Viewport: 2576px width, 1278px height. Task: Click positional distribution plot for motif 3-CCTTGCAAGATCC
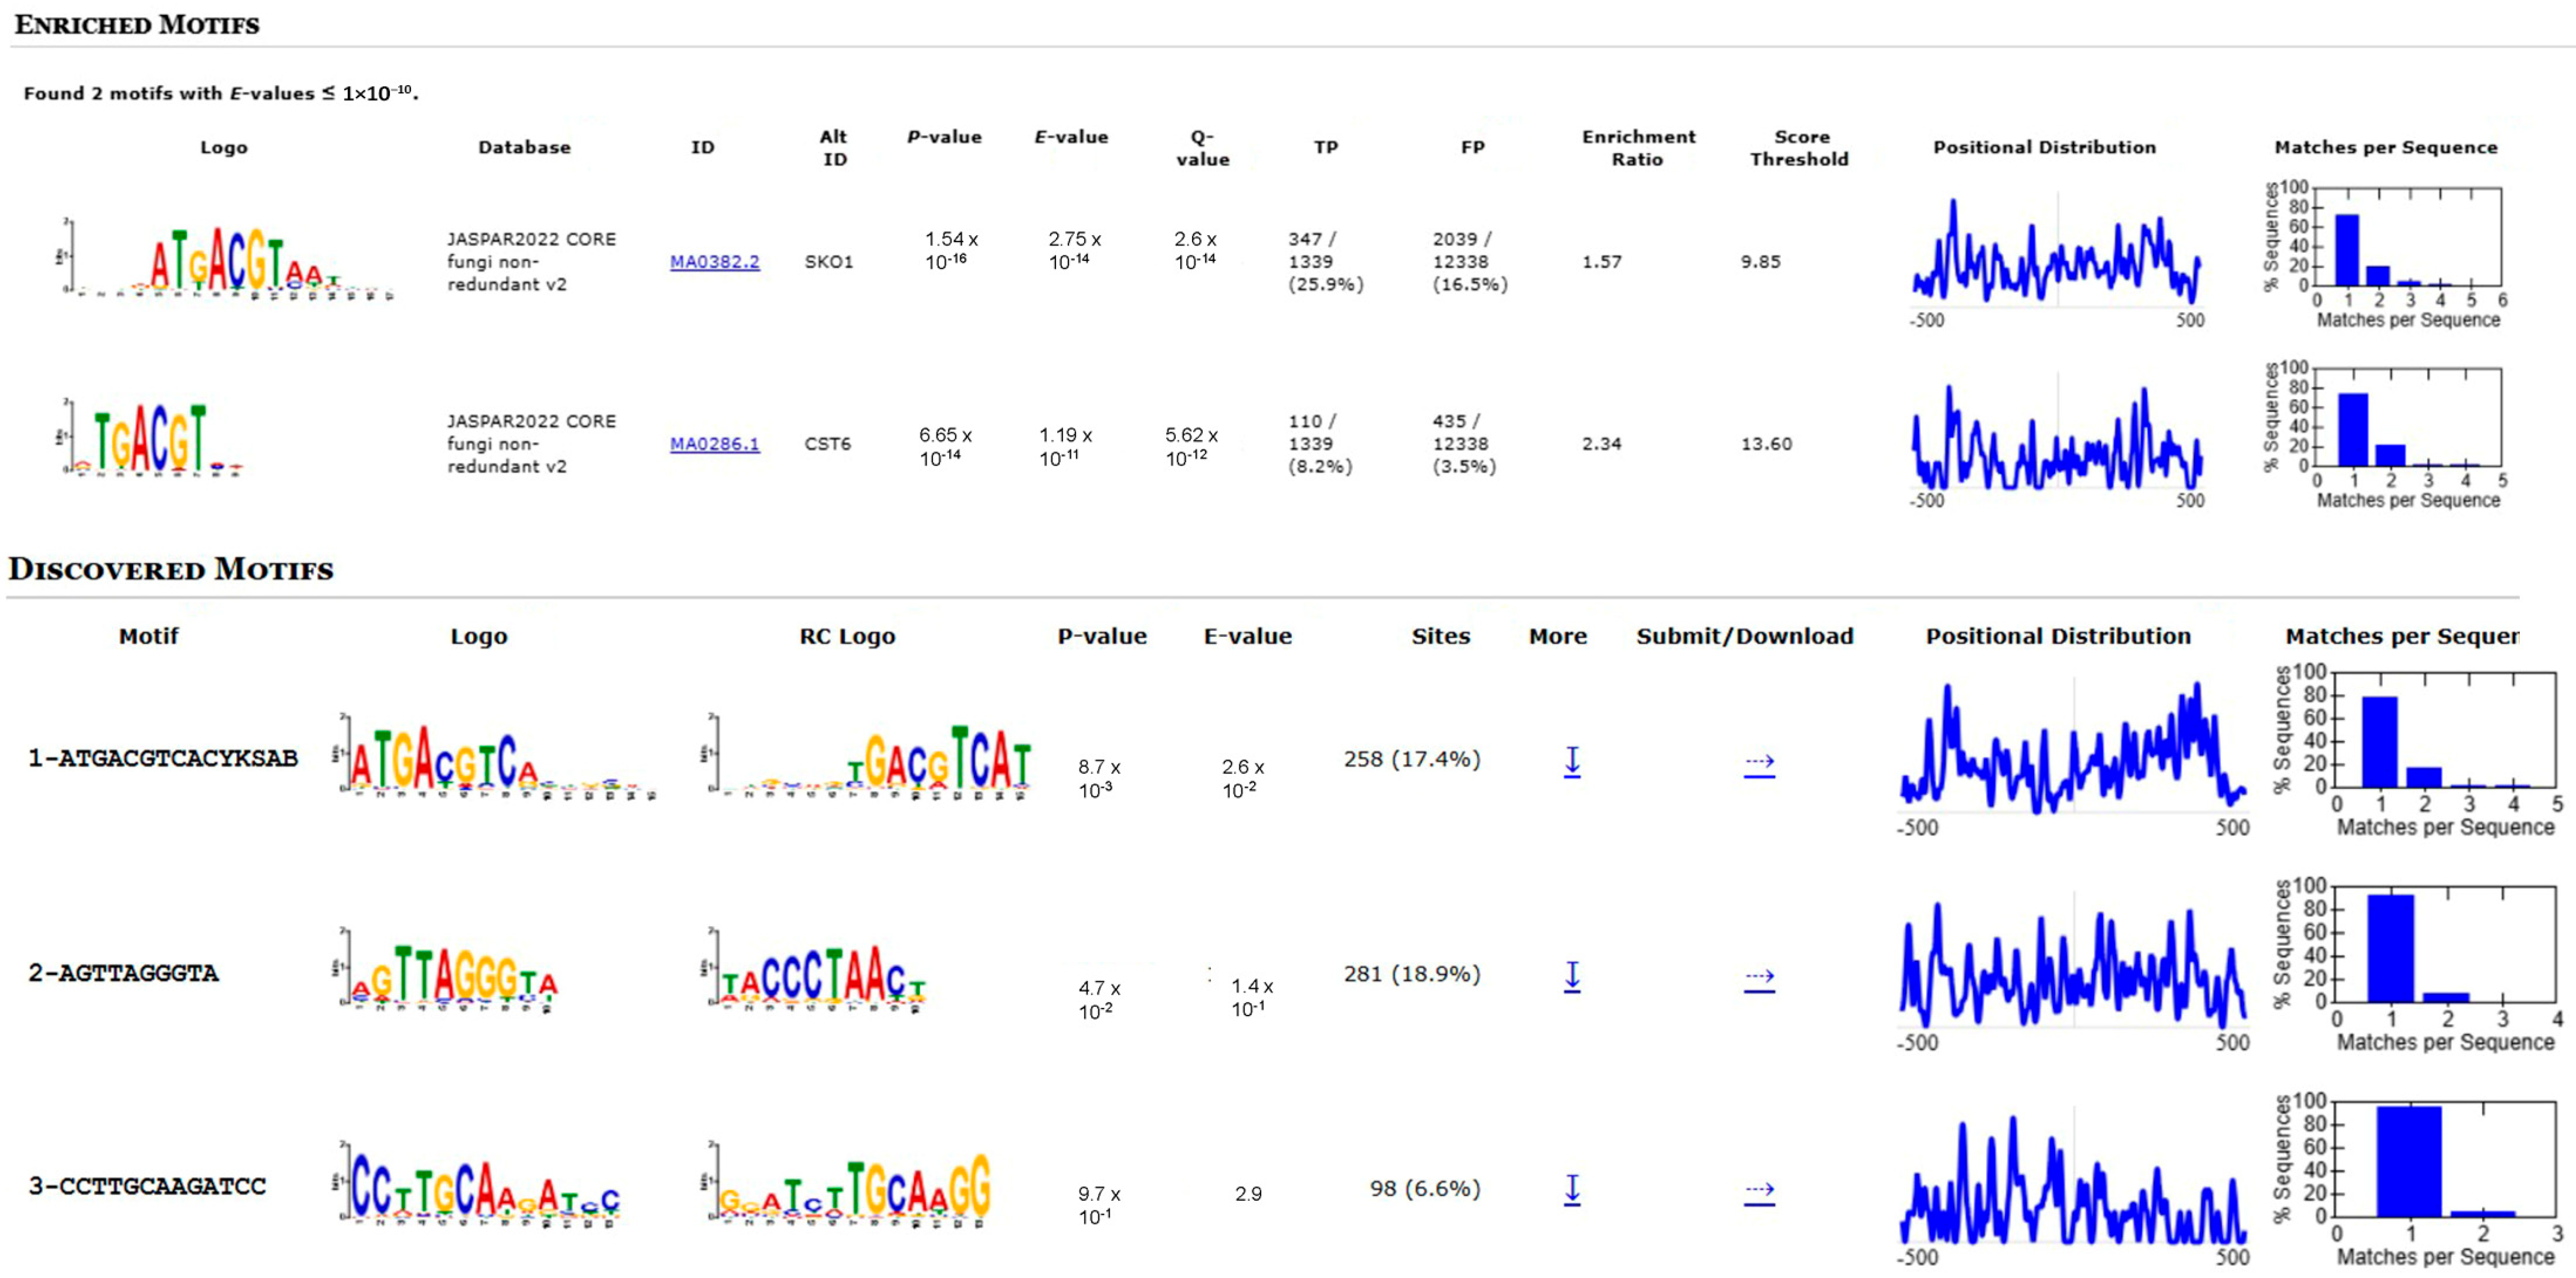tap(2072, 1180)
